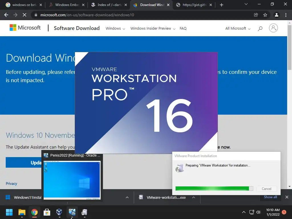The height and width of the screenshot is (219, 292).
Task: Open the Windows11Install download item
Action: pos(24,197)
